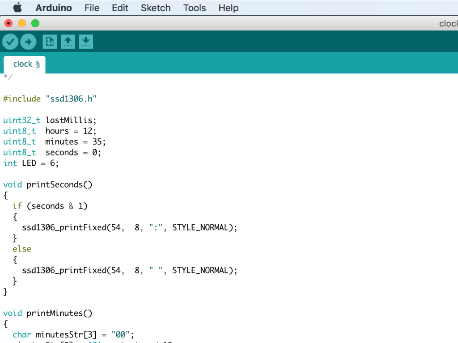Open the File menu
Image resolution: width=458 pixels, height=343 pixels.
point(92,8)
